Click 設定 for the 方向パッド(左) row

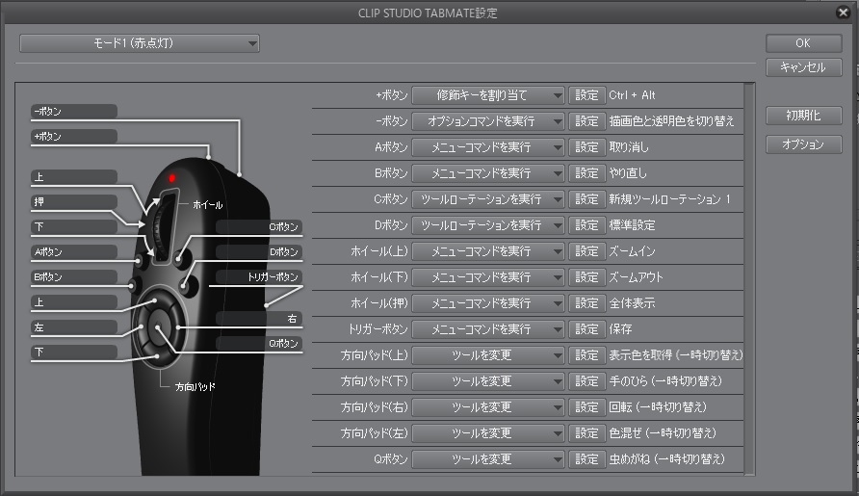586,433
